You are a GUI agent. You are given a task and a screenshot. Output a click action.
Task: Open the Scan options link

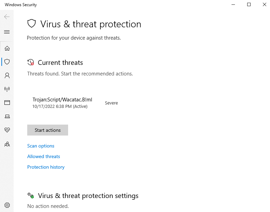tap(41, 146)
